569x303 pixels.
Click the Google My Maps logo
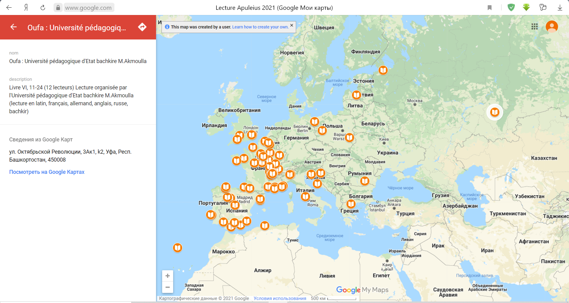[362, 290]
